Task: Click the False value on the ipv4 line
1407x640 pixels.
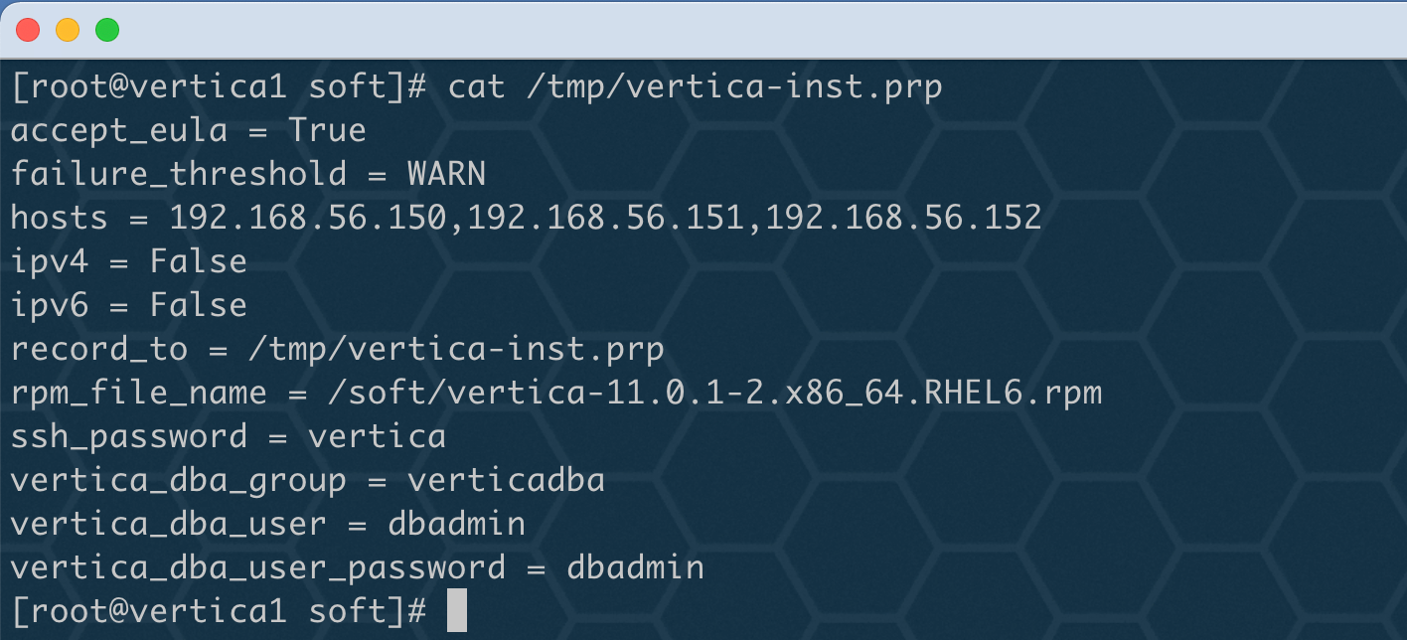Action: coord(198,261)
